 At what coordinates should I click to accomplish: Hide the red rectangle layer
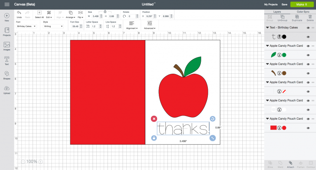pyautogui.click(x=308, y=128)
